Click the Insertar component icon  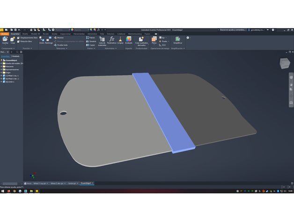pos(5,39)
